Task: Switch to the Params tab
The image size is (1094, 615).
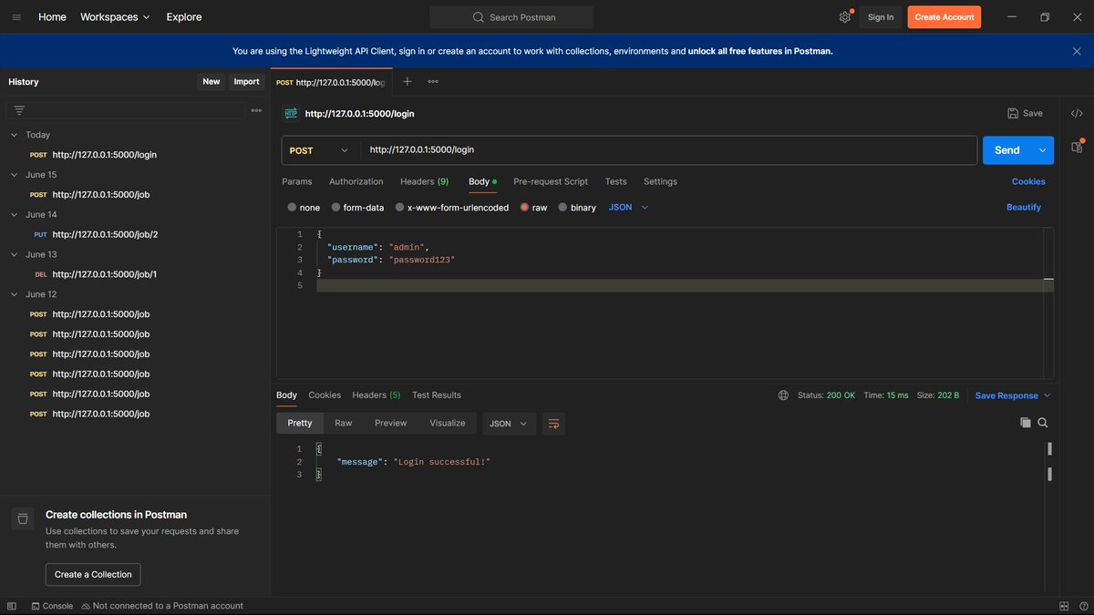Action: click(297, 181)
